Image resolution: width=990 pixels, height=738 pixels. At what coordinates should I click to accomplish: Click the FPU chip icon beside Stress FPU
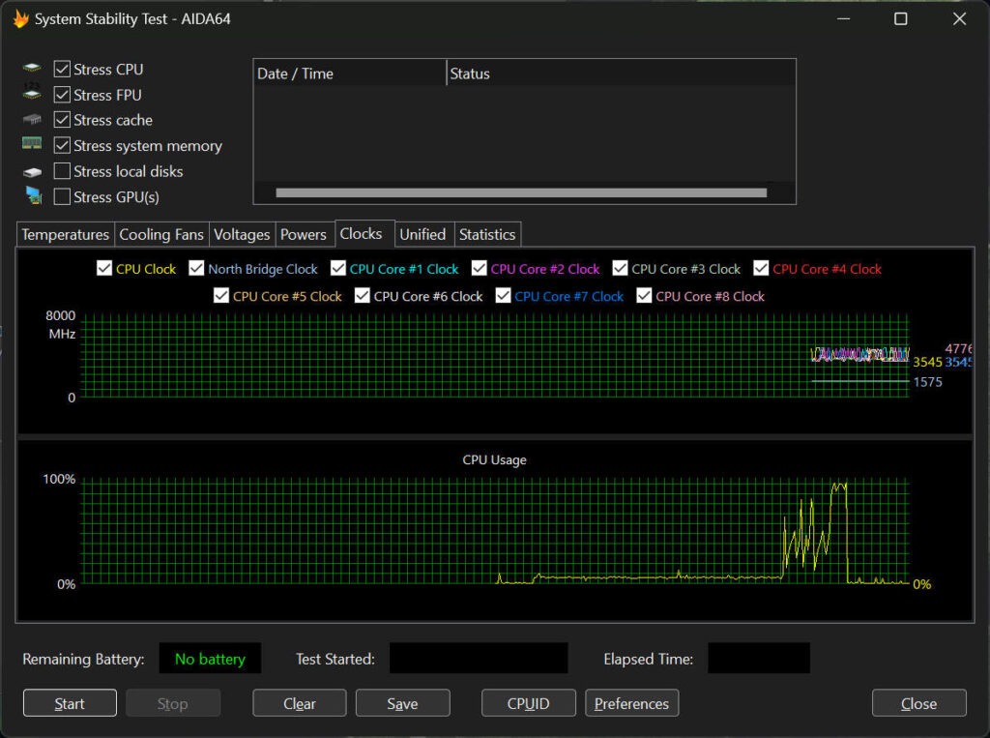[32, 92]
